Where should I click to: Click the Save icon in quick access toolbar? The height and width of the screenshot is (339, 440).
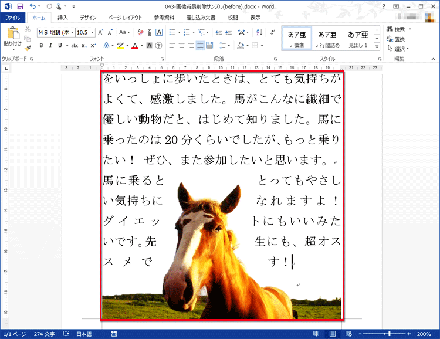[20, 6]
